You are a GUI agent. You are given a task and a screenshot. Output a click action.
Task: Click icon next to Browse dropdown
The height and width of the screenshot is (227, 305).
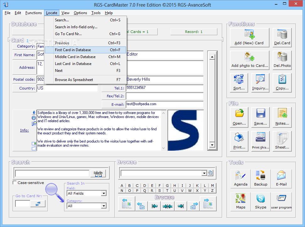(x=210, y=173)
